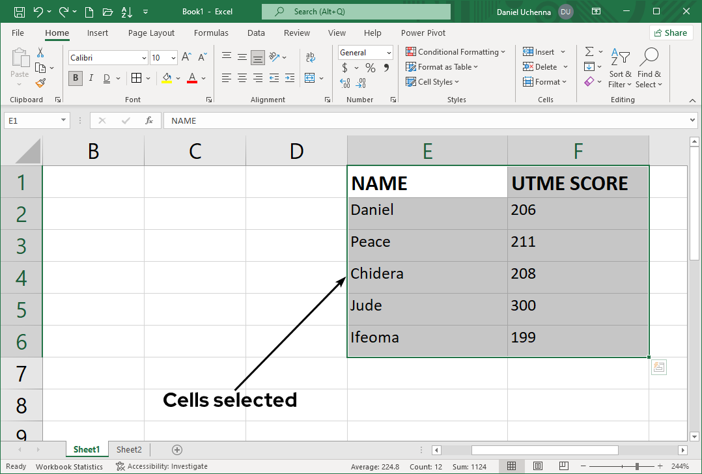Expand the General number format dropdown
The height and width of the screenshot is (474, 702).
click(x=389, y=53)
